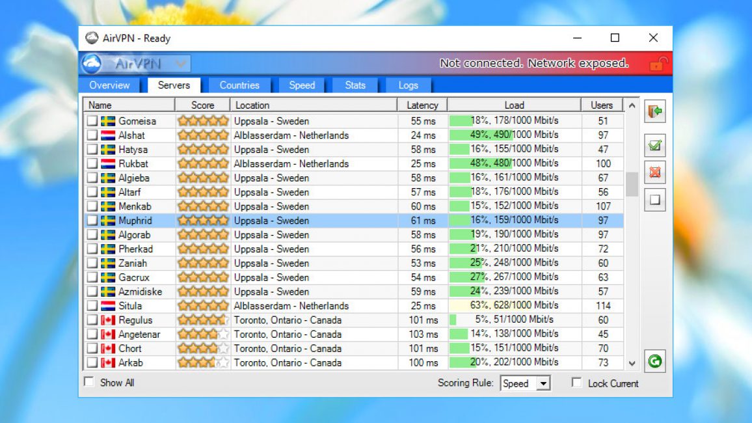Click the orange unlocked padlock icon
752x423 pixels.
click(x=658, y=63)
